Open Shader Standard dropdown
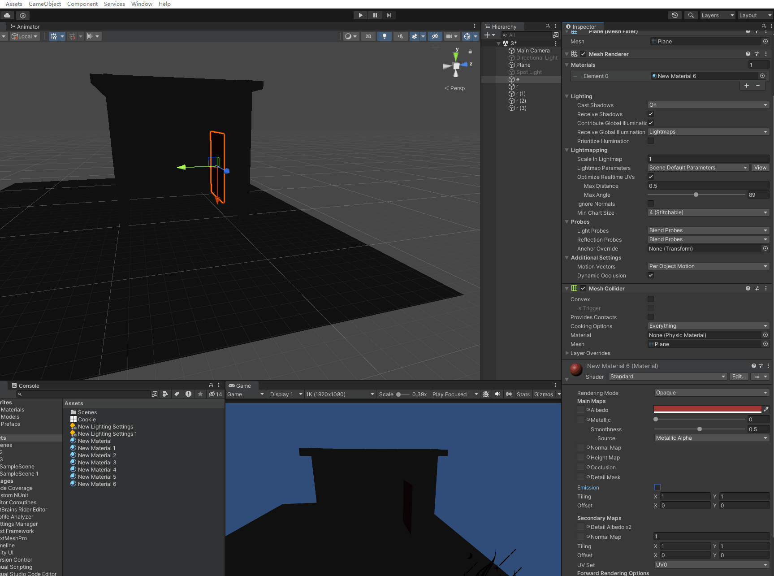This screenshot has height=576, width=774. click(x=668, y=377)
